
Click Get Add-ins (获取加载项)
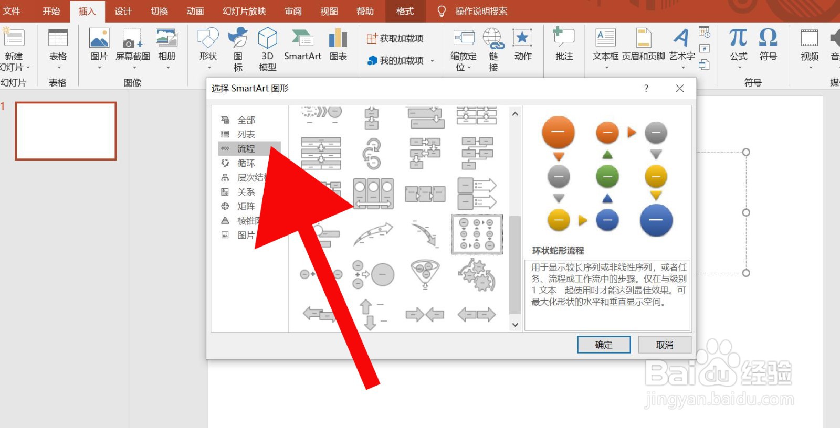tap(395, 38)
